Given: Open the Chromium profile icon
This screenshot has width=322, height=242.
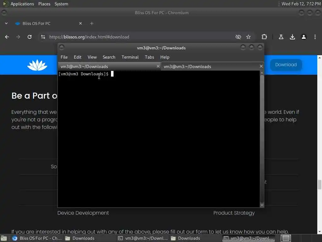Looking at the screenshot, I should click(x=304, y=37).
